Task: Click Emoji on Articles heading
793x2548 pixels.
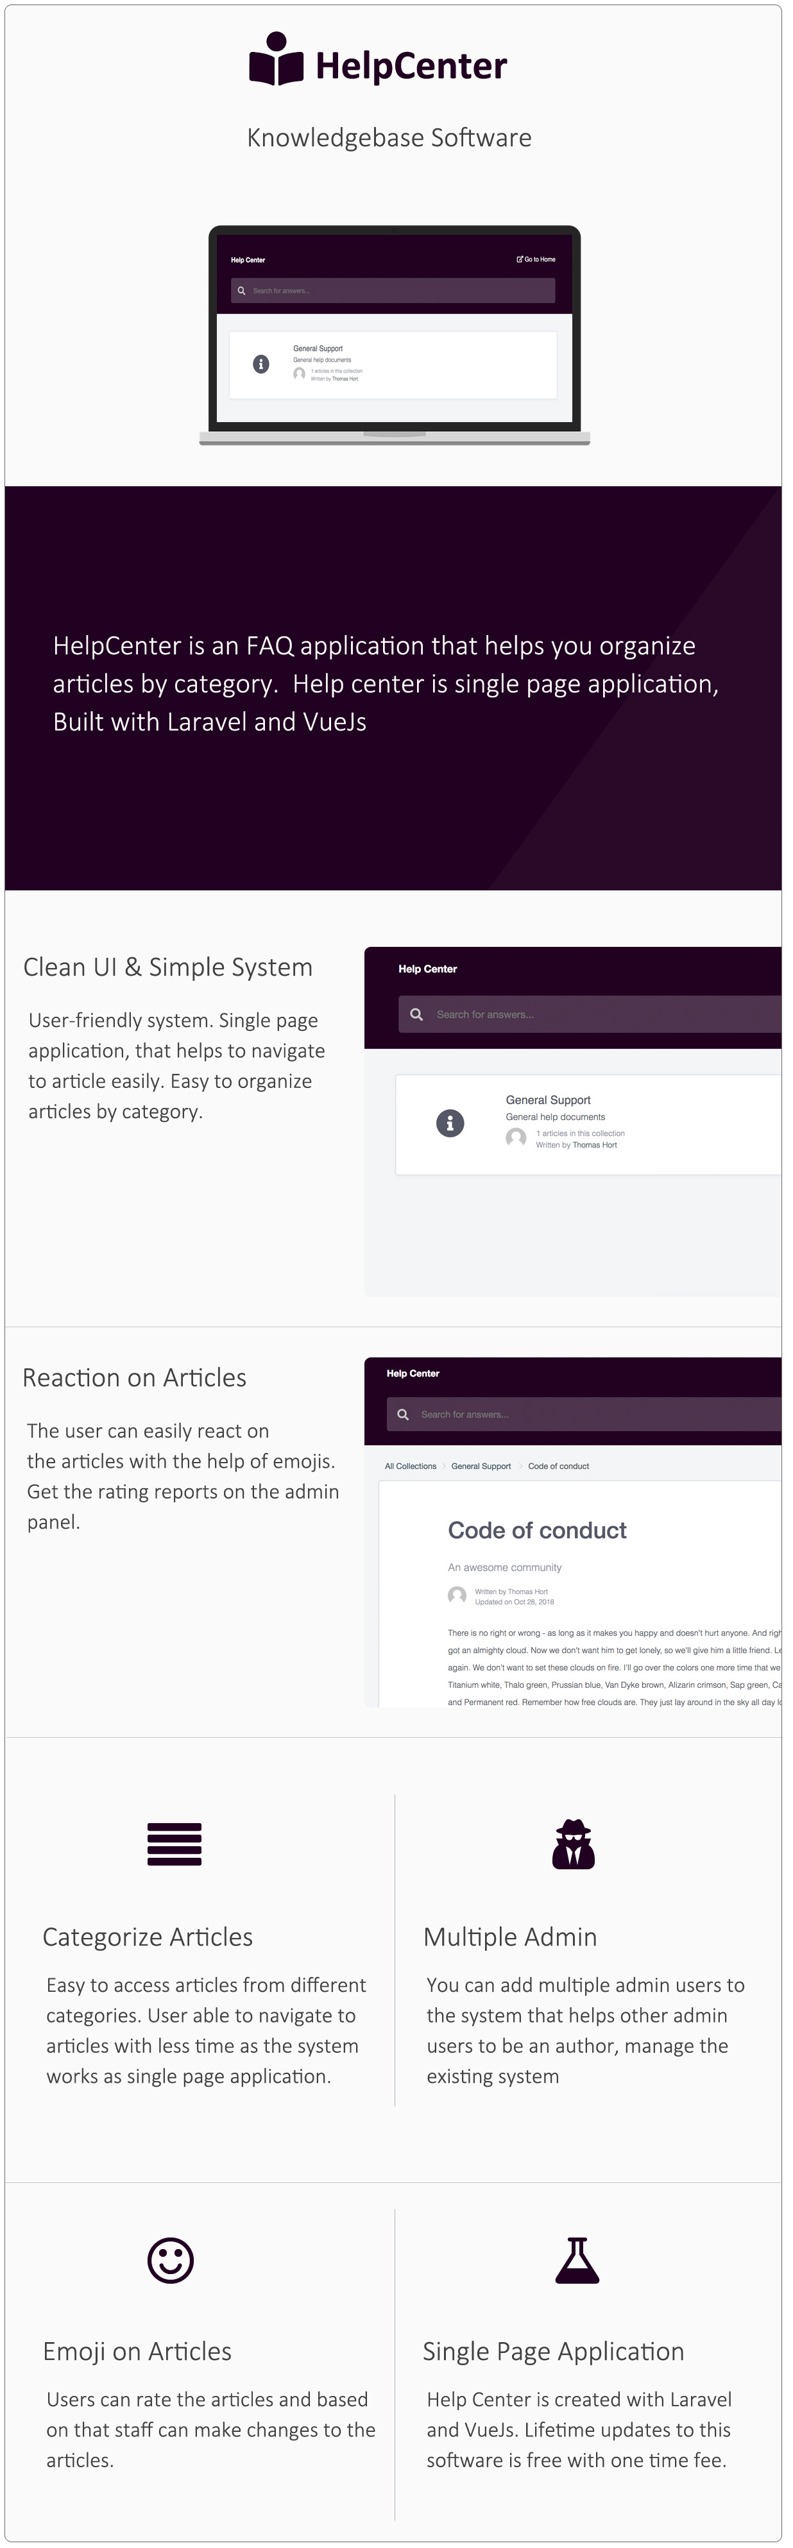Action: tap(137, 2351)
